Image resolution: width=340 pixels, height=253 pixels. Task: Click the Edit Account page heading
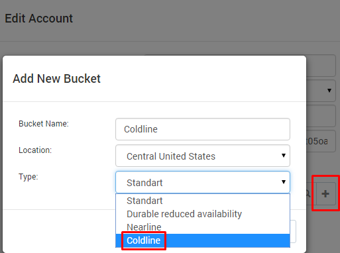pos(38,19)
